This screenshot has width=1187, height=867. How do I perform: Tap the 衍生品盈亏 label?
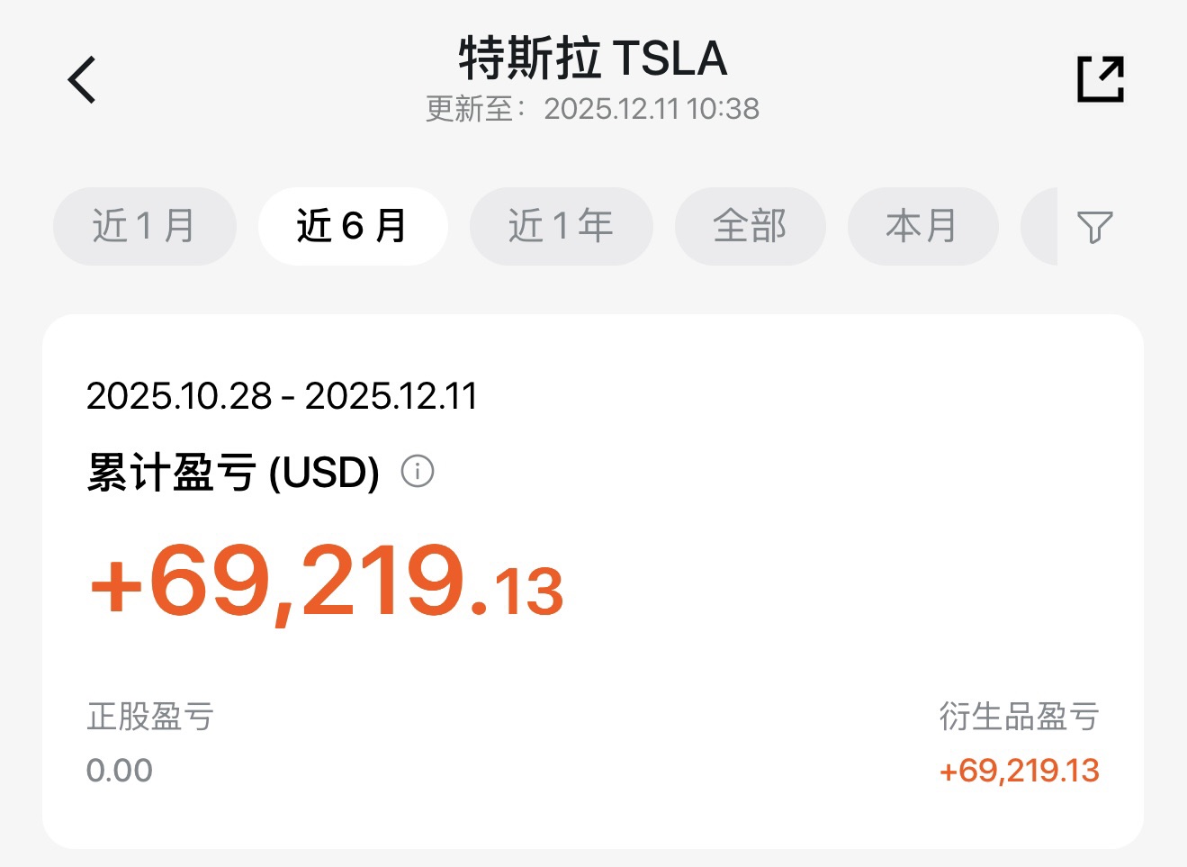[x=1019, y=717]
